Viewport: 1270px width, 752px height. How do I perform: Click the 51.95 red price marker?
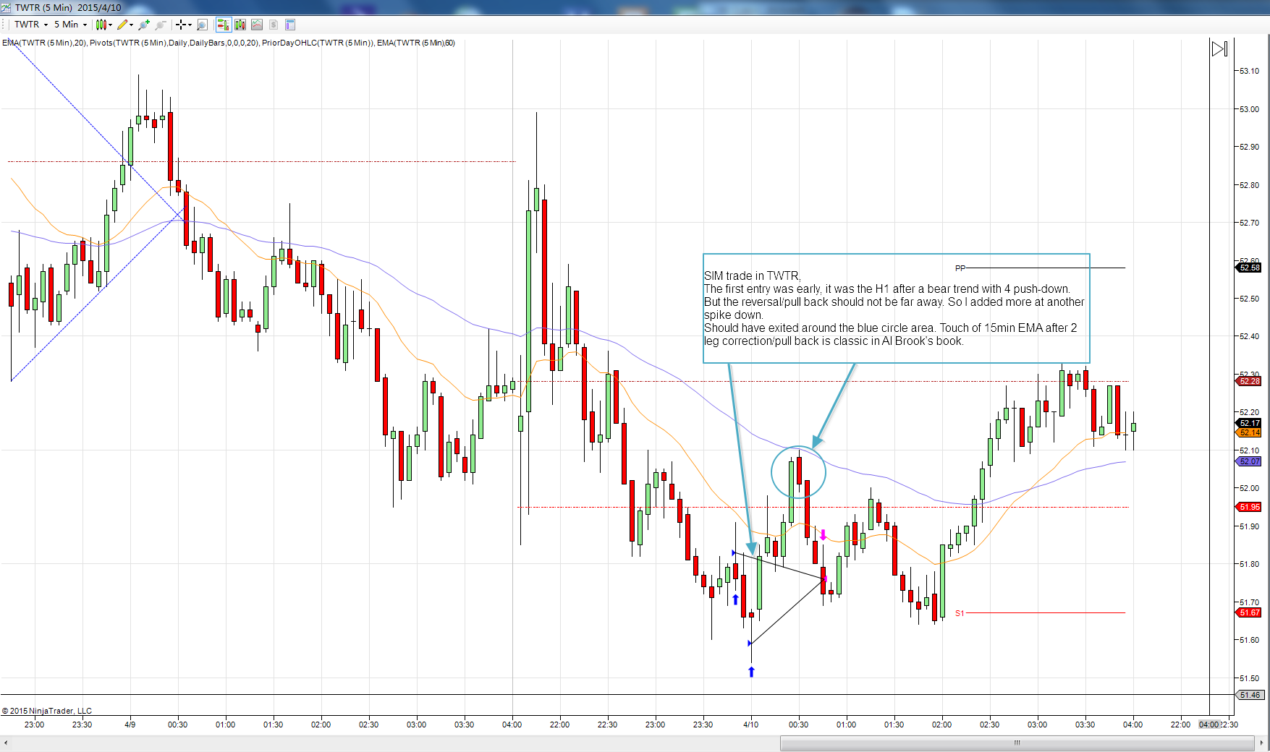1249,507
